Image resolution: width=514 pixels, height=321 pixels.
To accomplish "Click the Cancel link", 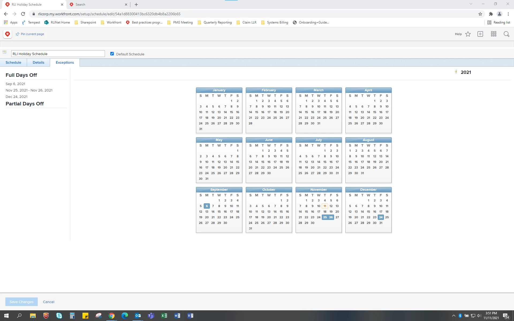I will point(48,302).
